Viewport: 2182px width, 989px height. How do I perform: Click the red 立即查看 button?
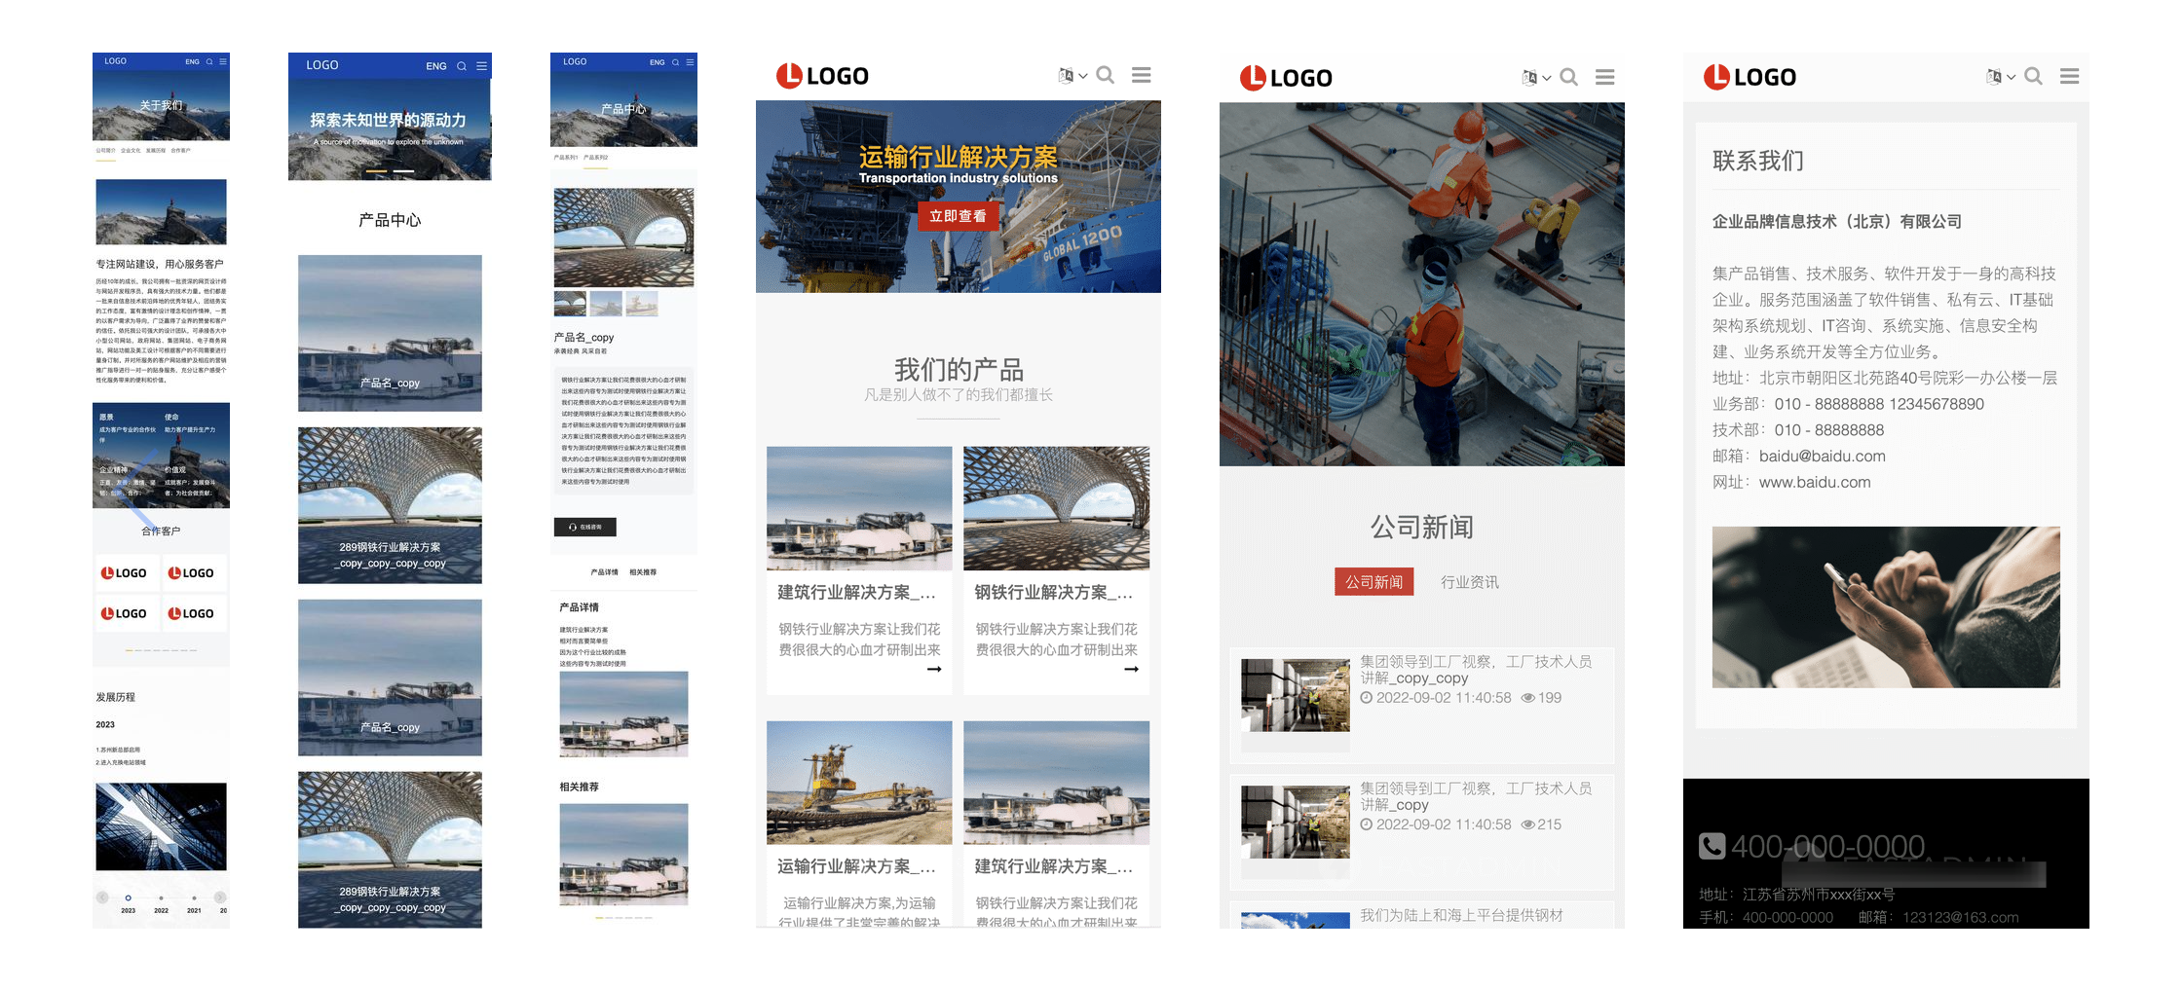[958, 216]
